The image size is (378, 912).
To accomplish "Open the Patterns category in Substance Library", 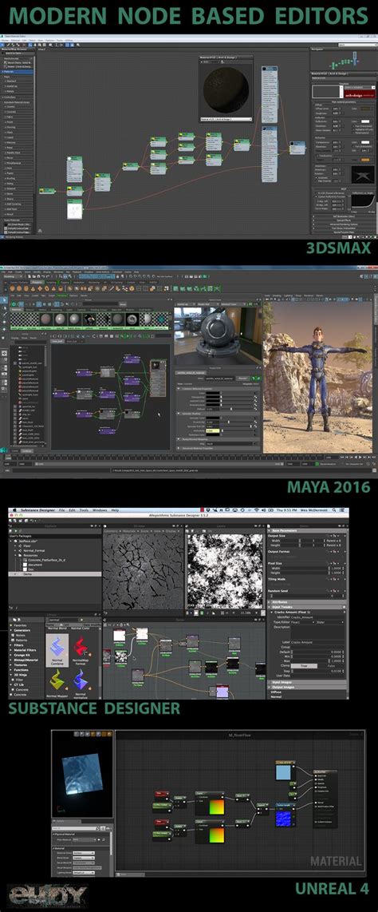I will tap(21, 640).
